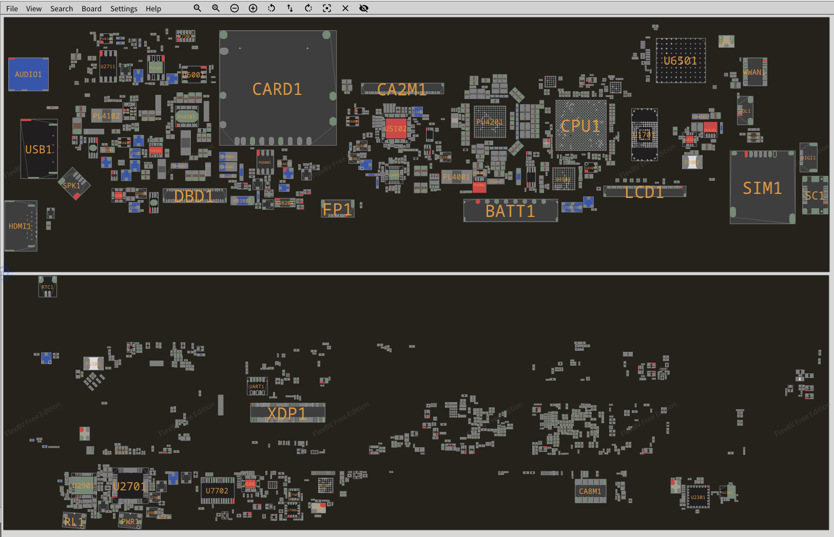Click the BATT1 battery connector
This screenshot has height=537, width=834.
[x=510, y=211]
